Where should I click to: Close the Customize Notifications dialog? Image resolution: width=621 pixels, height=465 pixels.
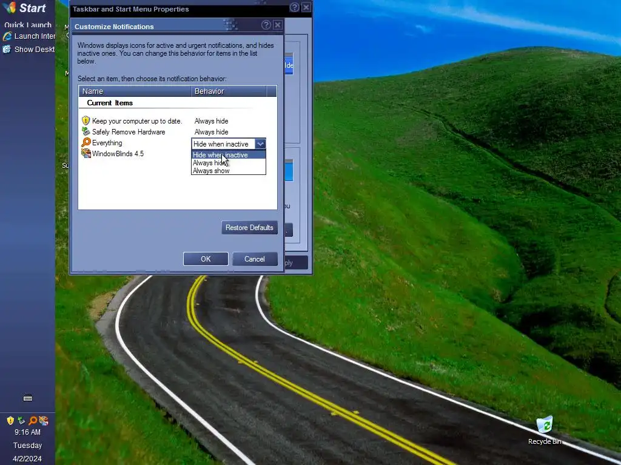[x=278, y=25]
